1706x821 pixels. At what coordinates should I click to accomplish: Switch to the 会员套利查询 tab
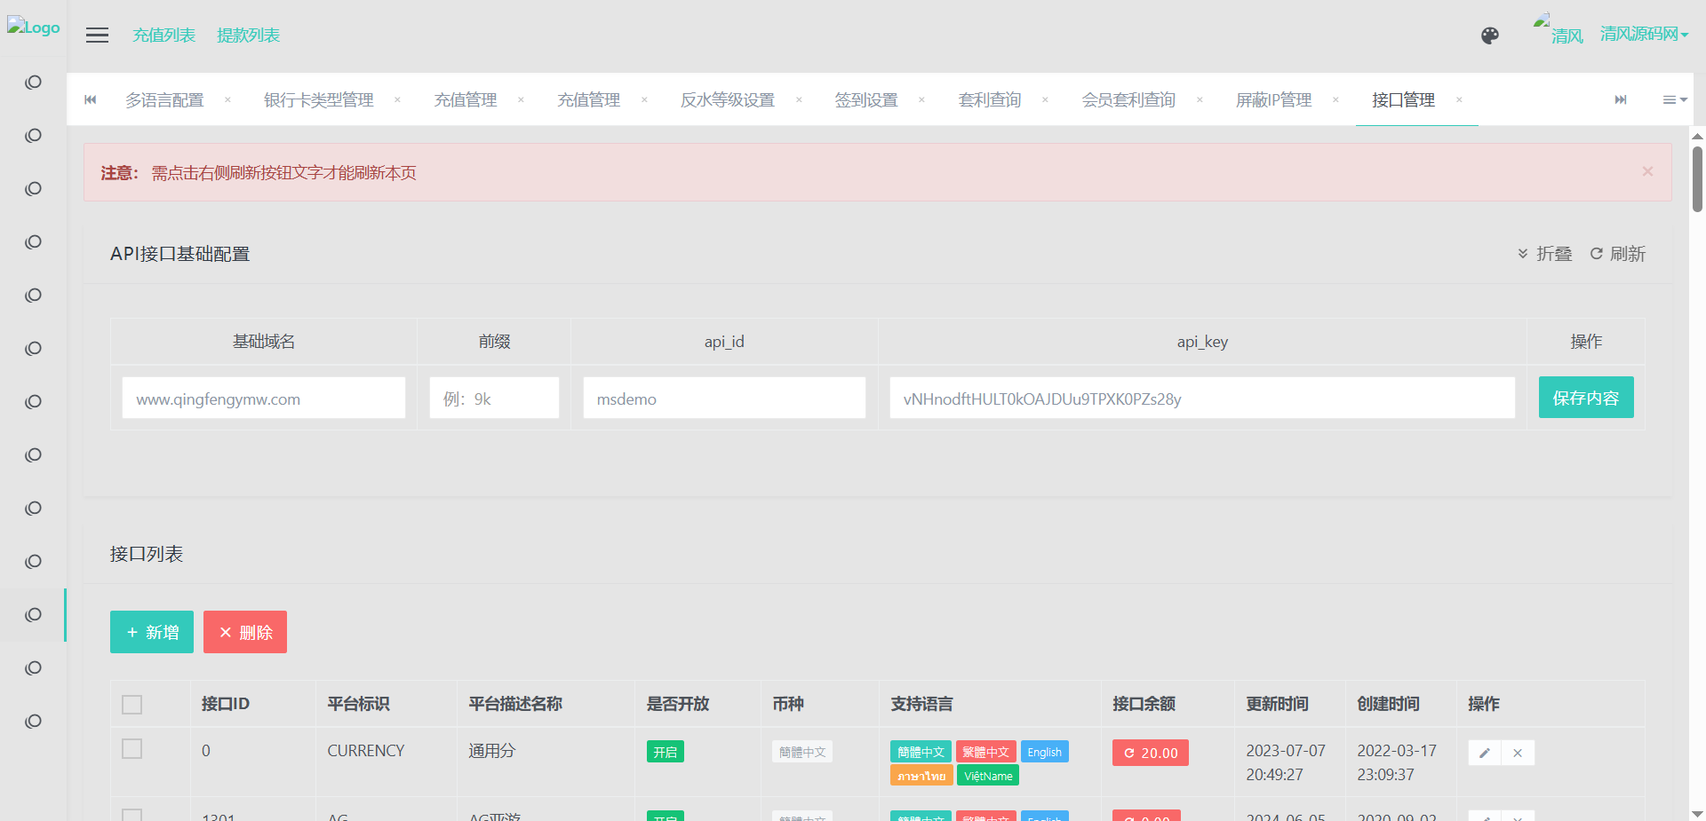(1128, 100)
